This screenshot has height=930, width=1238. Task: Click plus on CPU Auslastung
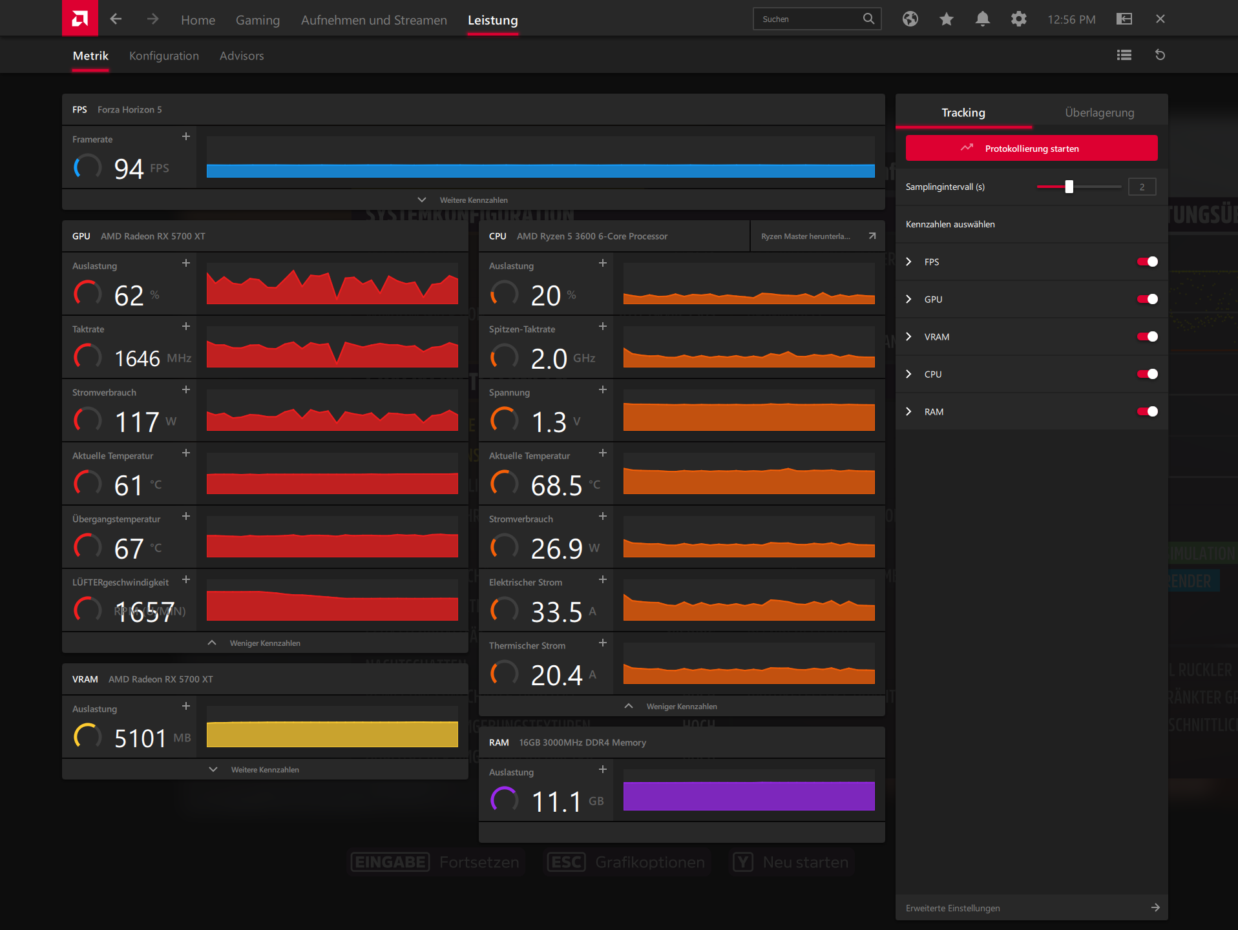603,263
